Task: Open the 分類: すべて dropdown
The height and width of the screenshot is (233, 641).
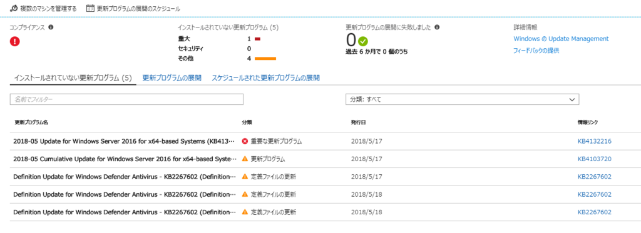Action: (463, 99)
